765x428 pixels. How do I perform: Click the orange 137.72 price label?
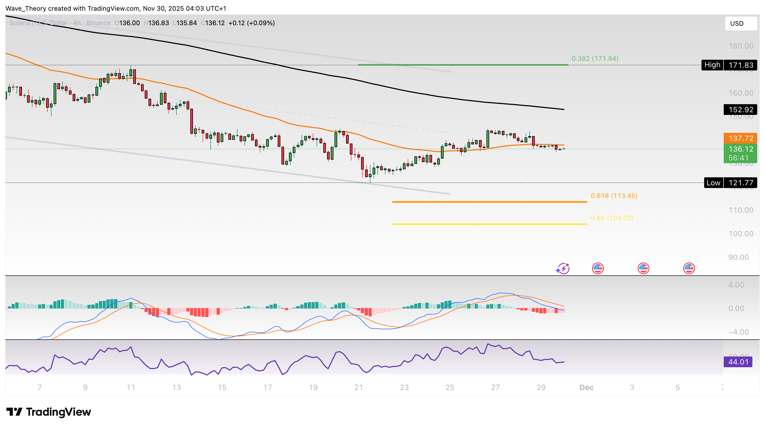coord(740,138)
